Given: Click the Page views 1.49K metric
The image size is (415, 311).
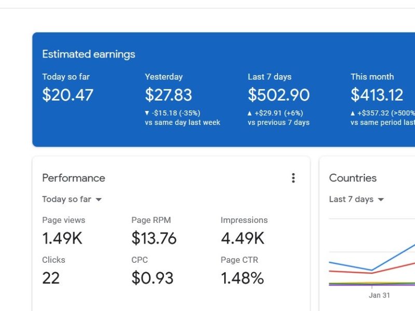Looking at the screenshot, I should 62,238.
